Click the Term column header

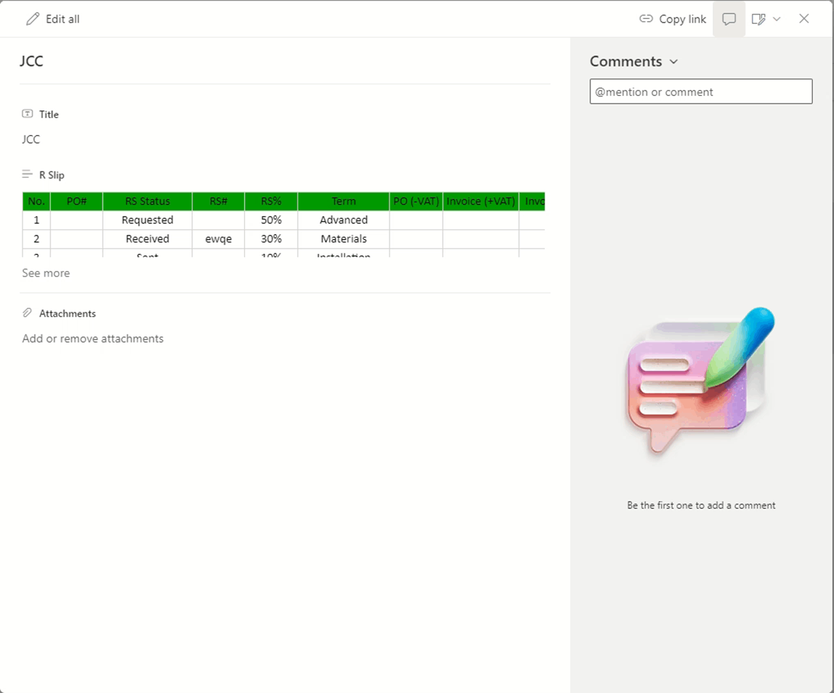[x=344, y=201]
